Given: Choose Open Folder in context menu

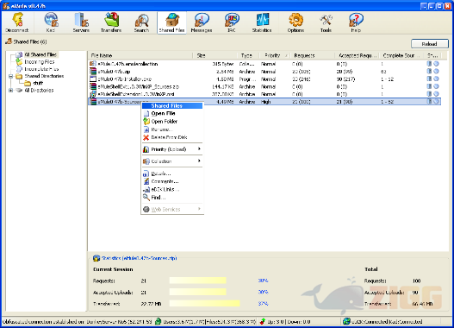Looking at the screenshot, I should click(x=172, y=121).
